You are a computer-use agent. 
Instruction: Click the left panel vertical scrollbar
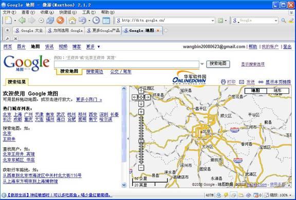pos(124,137)
